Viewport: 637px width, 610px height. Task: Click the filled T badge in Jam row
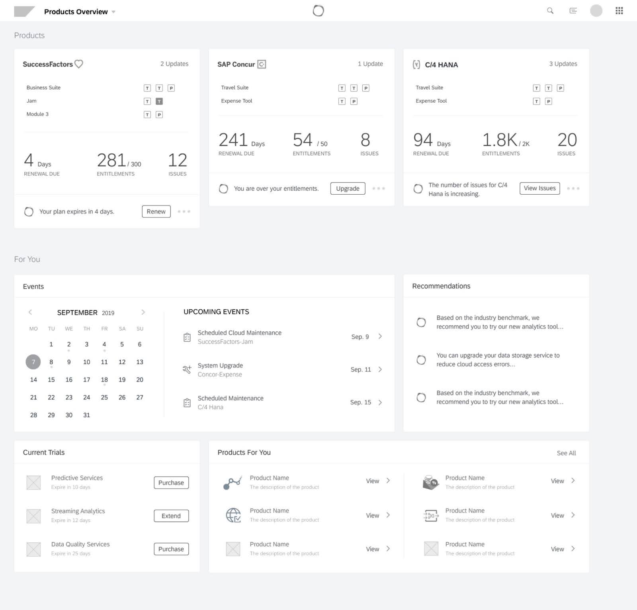[x=159, y=101]
